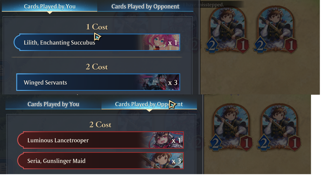Click the left Seria follower card beside Lilith's entry
This screenshot has height=175, width=321.
227,30
